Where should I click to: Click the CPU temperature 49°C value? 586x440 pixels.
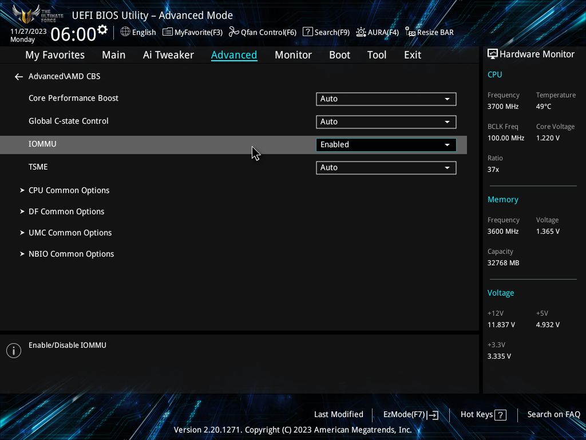(544, 107)
